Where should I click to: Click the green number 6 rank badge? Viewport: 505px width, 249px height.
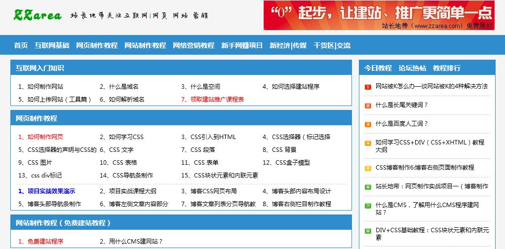click(368, 187)
